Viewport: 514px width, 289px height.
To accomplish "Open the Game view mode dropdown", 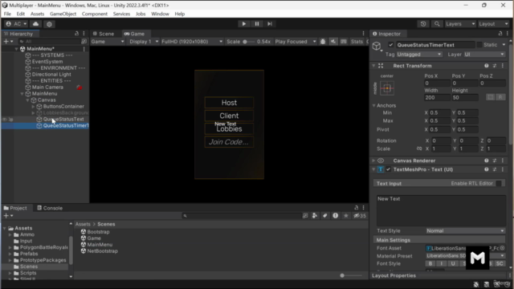I will pyautogui.click(x=108, y=42).
